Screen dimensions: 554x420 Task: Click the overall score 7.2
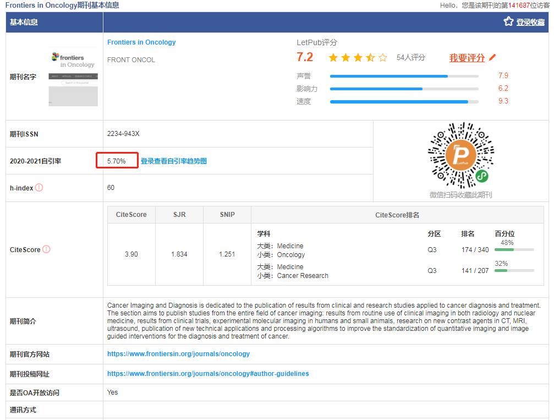pos(305,57)
